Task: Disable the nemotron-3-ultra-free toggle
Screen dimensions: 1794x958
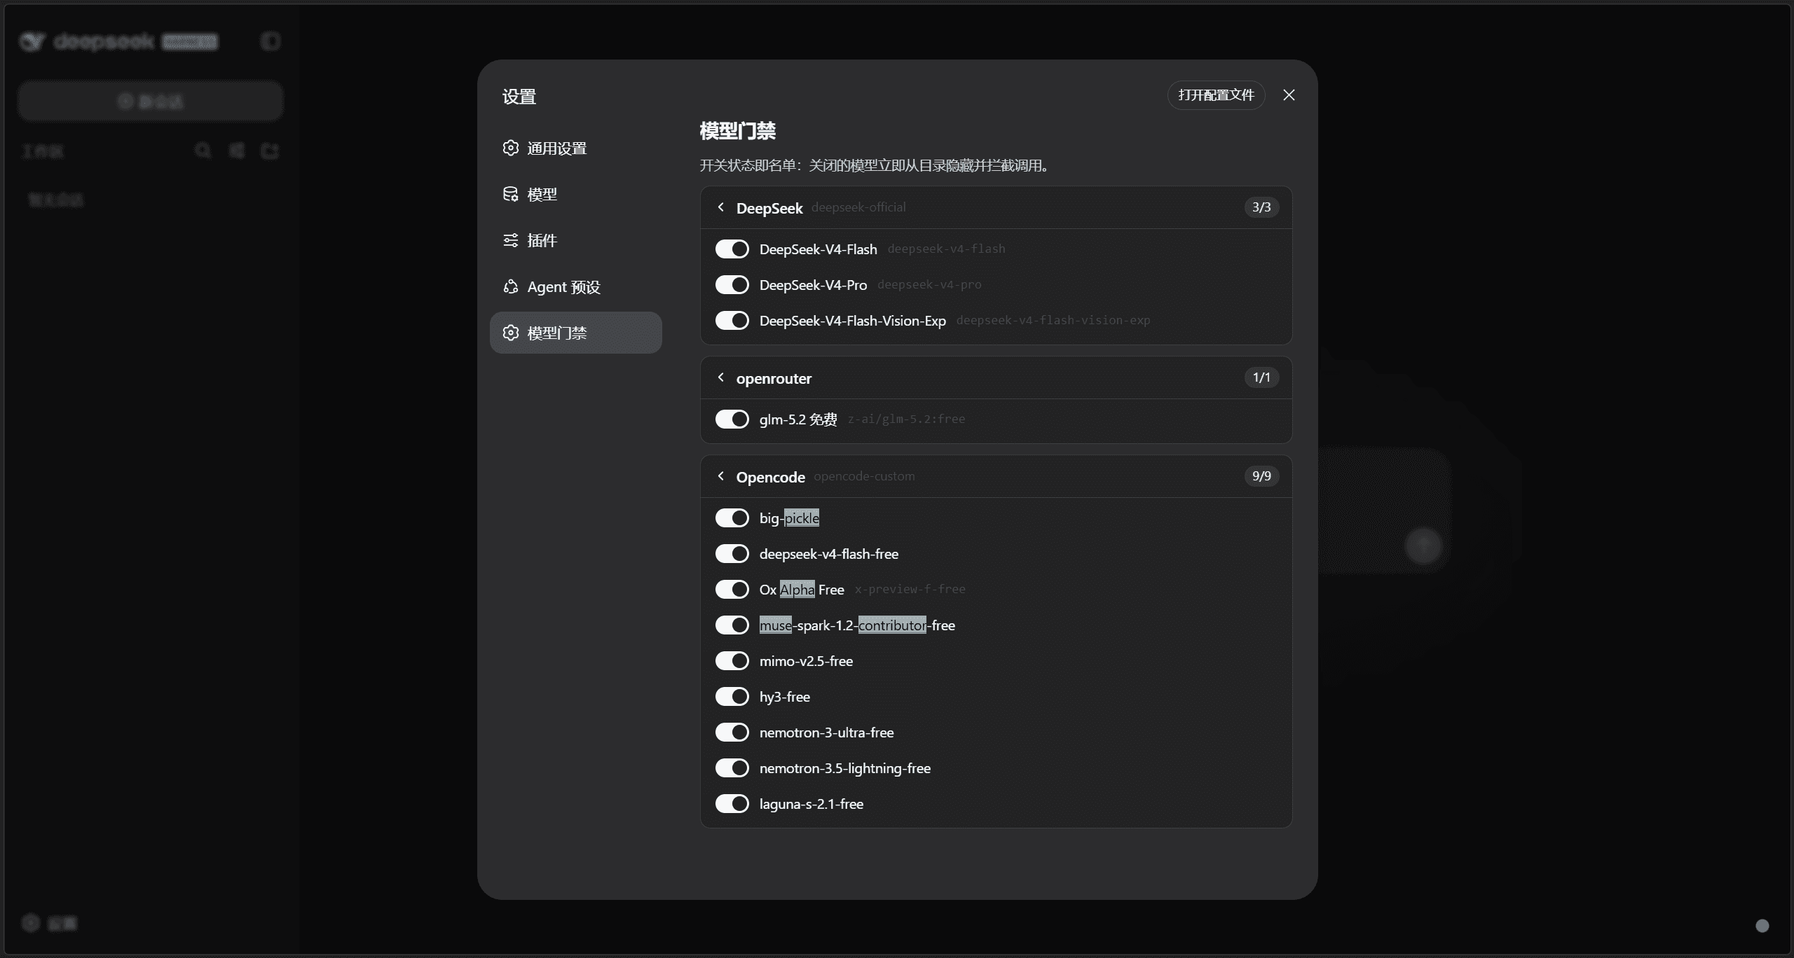Action: 732,733
